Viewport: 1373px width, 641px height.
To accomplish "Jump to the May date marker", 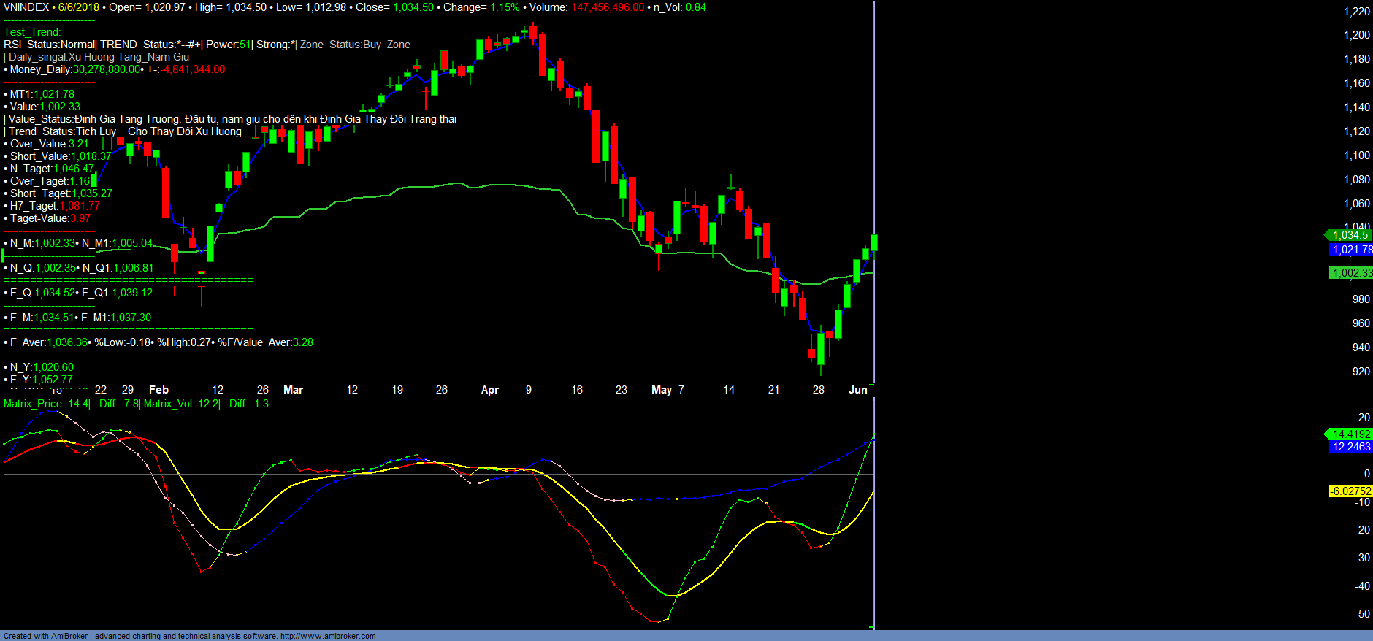I will tap(661, 390).
